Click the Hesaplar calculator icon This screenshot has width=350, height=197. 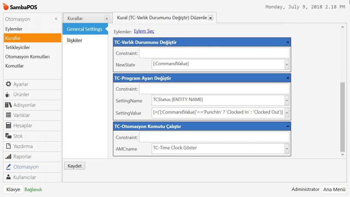(x=9, y=126)
